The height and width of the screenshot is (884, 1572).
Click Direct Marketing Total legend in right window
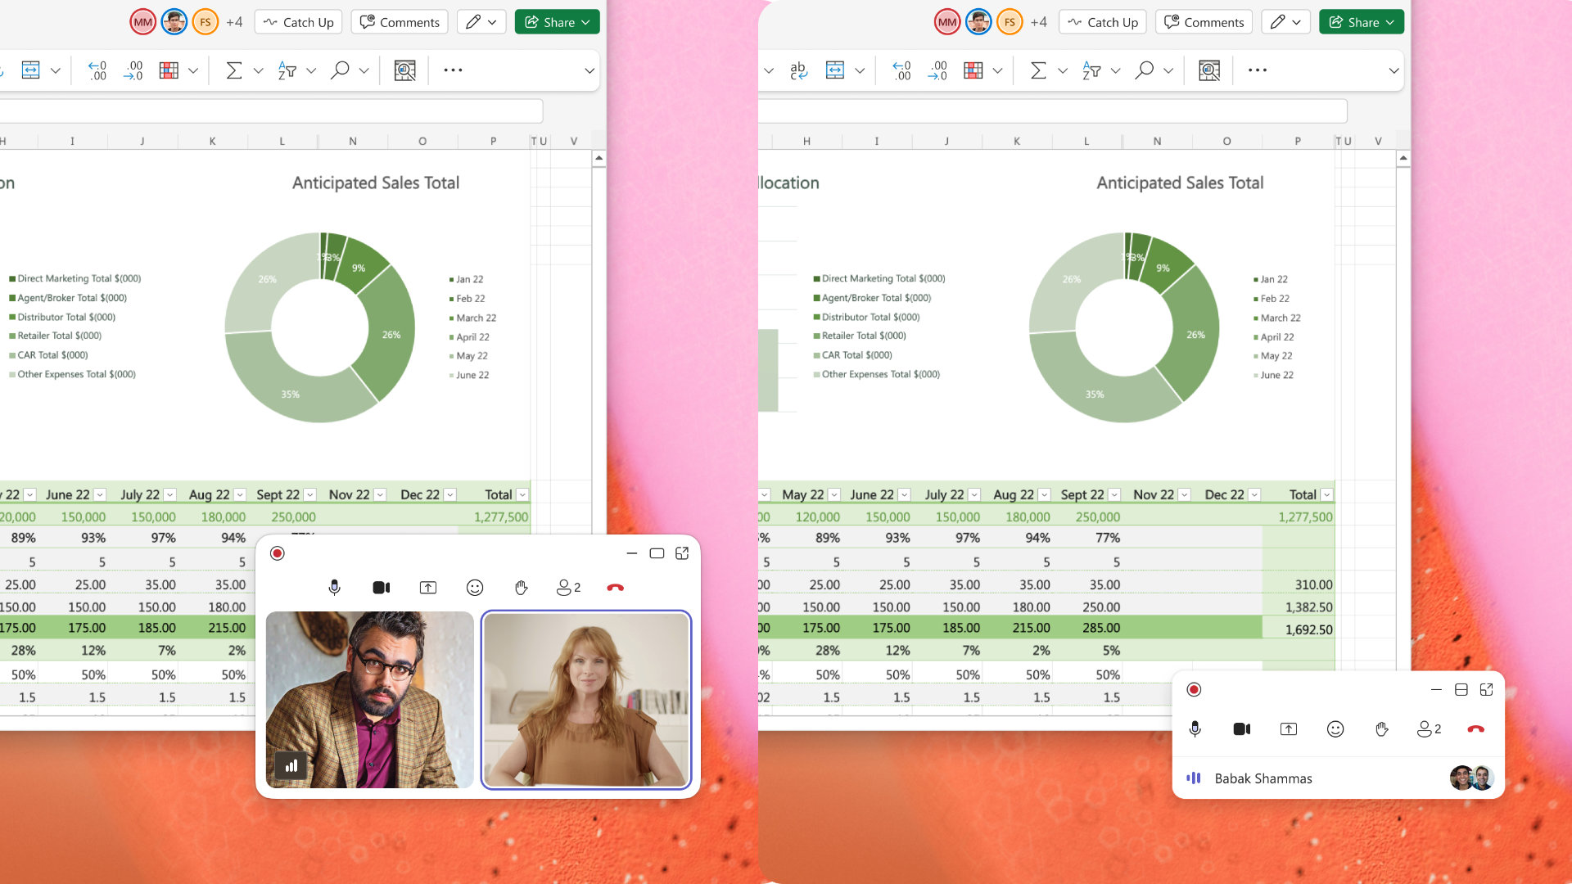point(879,278)
